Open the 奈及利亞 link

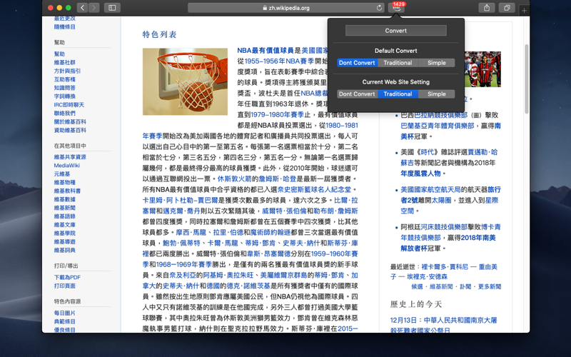(183, 275)
